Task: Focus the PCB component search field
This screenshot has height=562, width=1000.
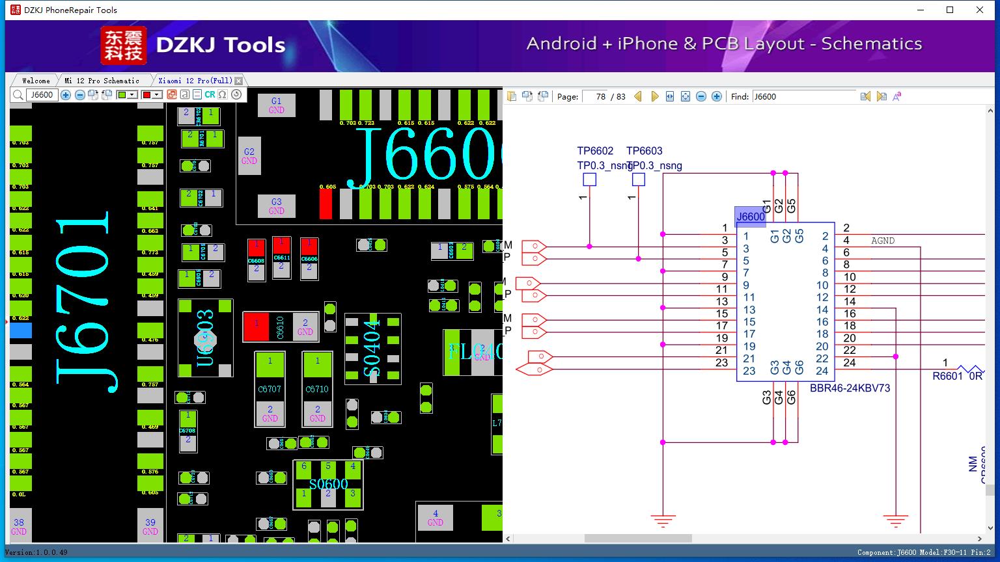Action: [42, 95]
